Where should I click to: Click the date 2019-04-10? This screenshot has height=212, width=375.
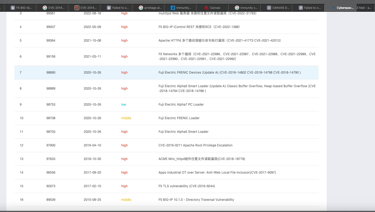click(x=92, y=145)
